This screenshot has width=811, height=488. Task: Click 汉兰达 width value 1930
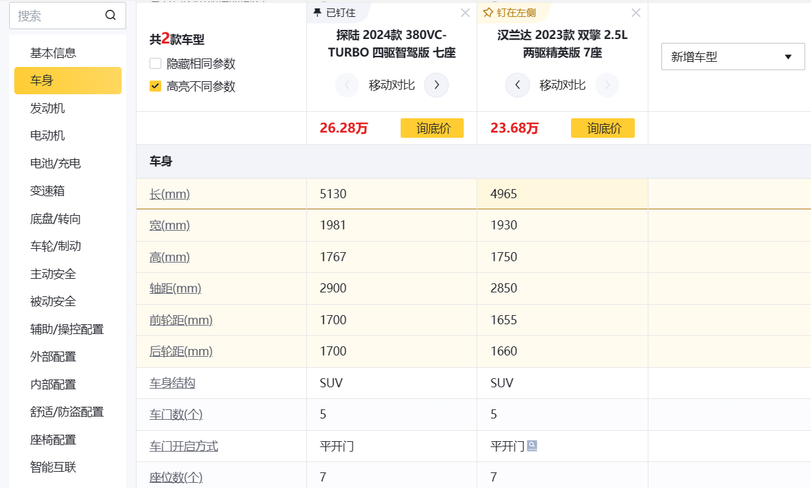coord(504,225)
